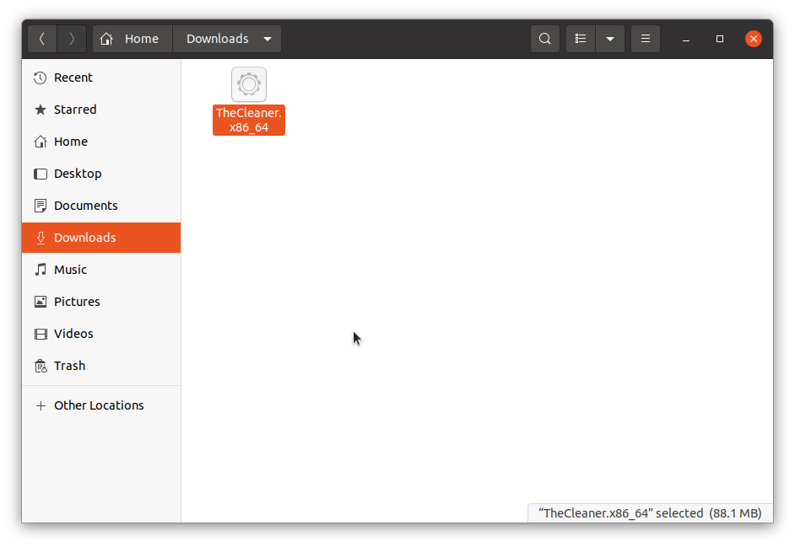
Task: Open Starred in the sidebar
Action: point(101,110)
